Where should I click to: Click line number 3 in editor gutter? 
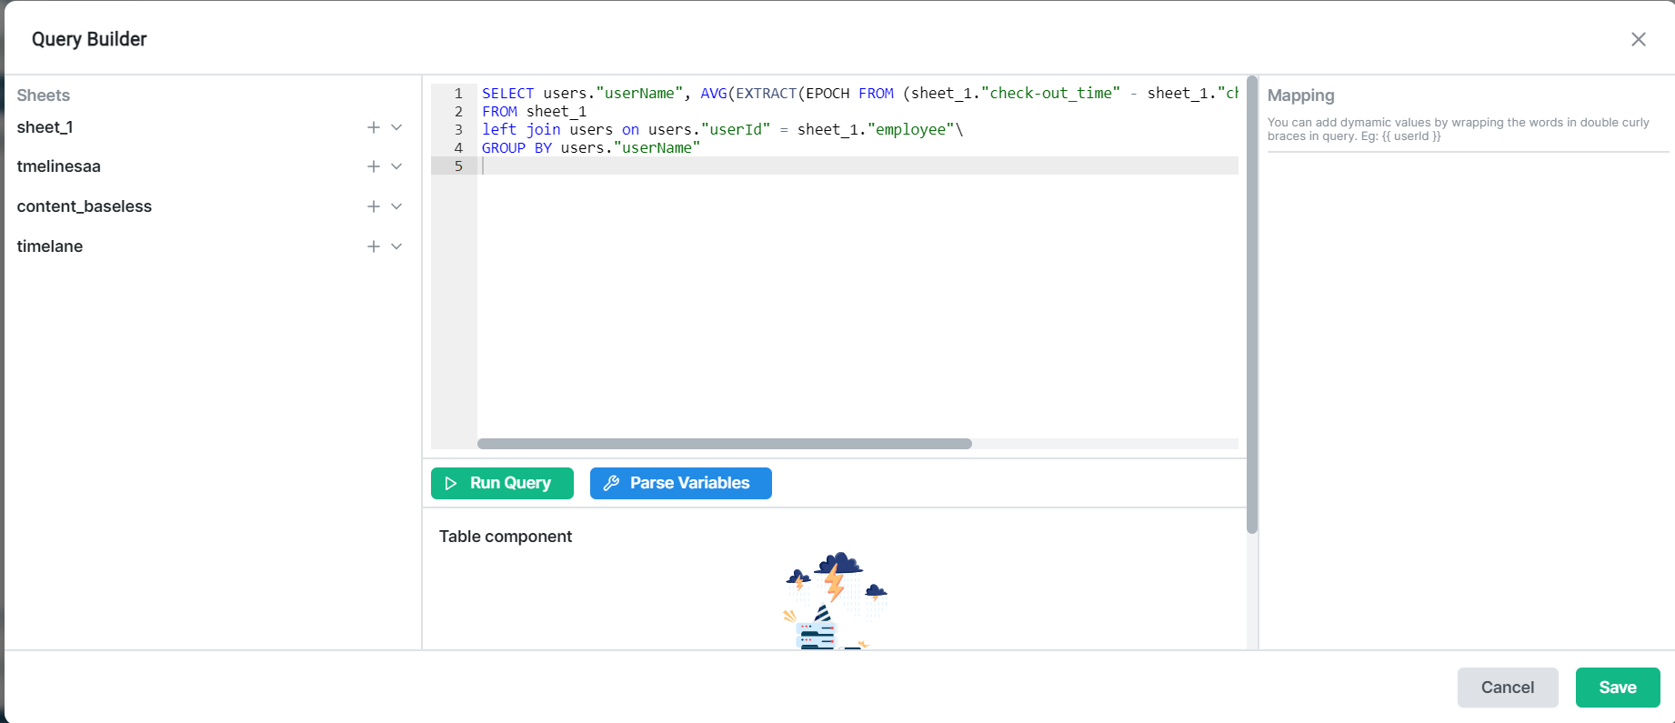pyautogui.click(x=458, y=129)
